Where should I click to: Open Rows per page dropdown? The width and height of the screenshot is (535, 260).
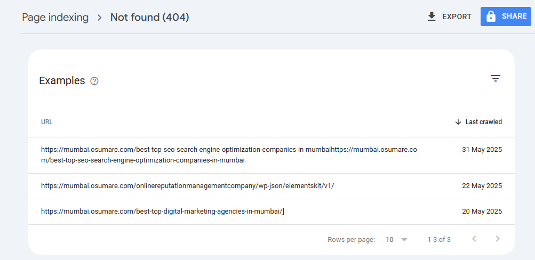click(396, 240)
